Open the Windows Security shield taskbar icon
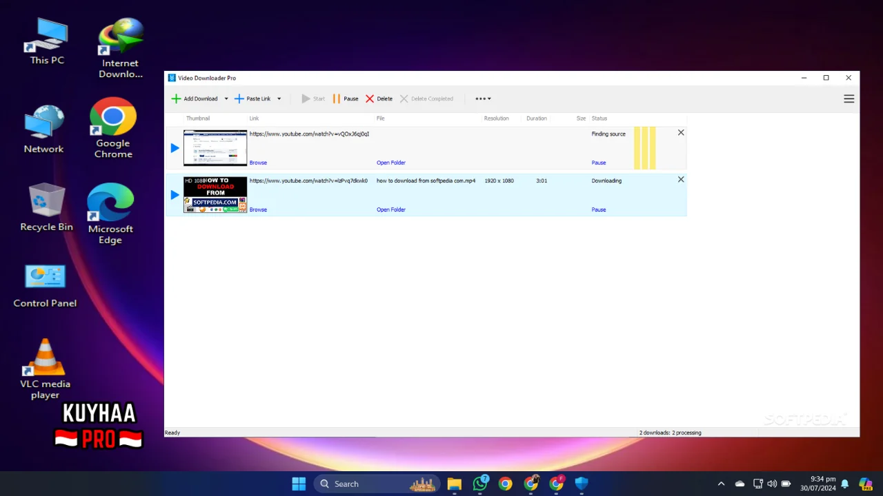The image size is (883, 496). [582, 484]
